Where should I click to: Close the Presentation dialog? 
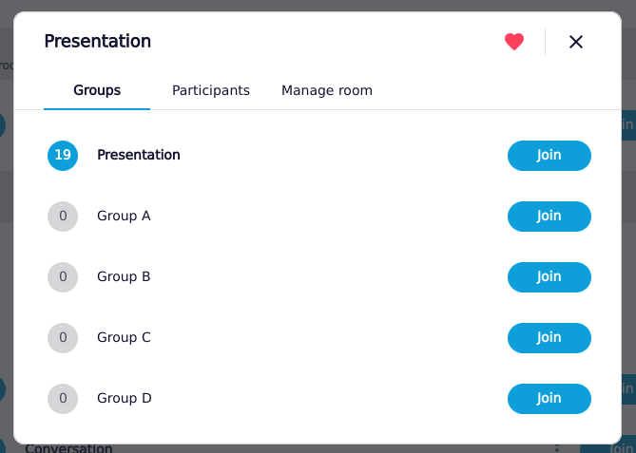coord(575,42)
